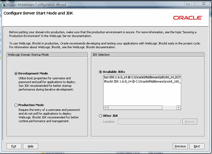
Task: Maximize the Configuration Wizard window
Action: pos(195,4)
